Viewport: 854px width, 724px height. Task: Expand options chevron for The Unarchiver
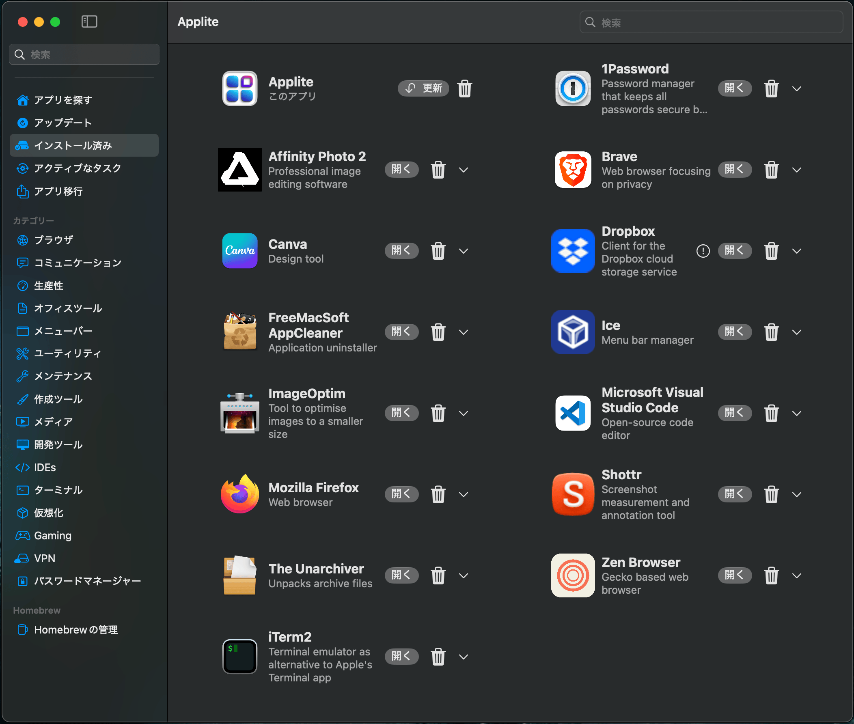tap(463, 575)
